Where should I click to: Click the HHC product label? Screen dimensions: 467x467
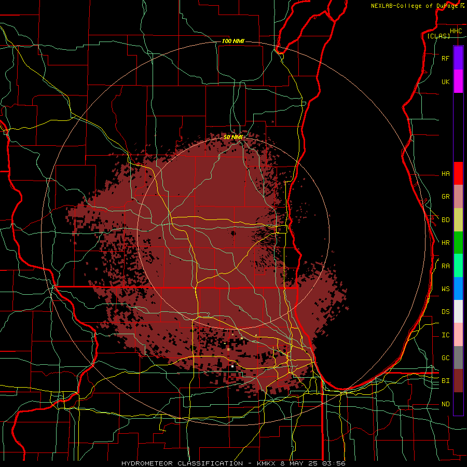[x=456, y=31]
